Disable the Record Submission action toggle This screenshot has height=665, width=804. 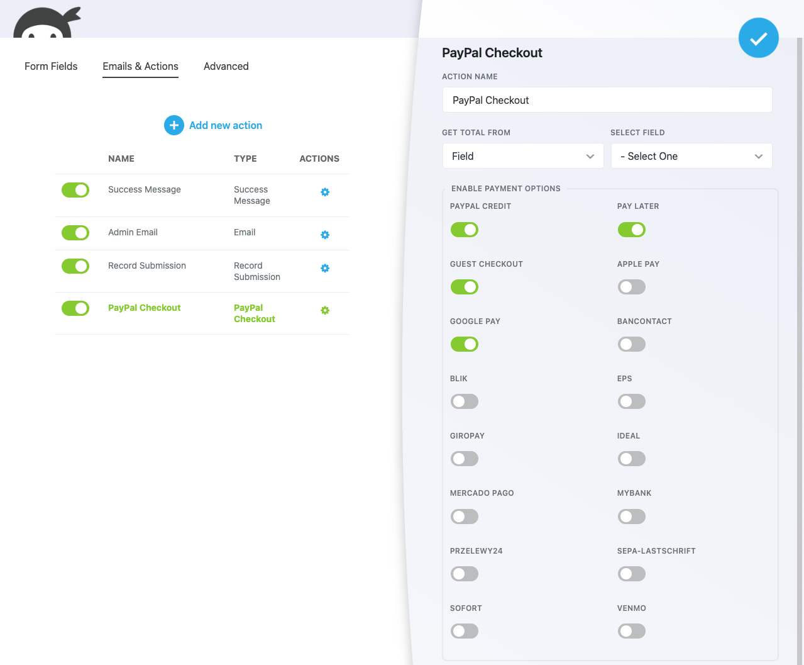[75, 266]
